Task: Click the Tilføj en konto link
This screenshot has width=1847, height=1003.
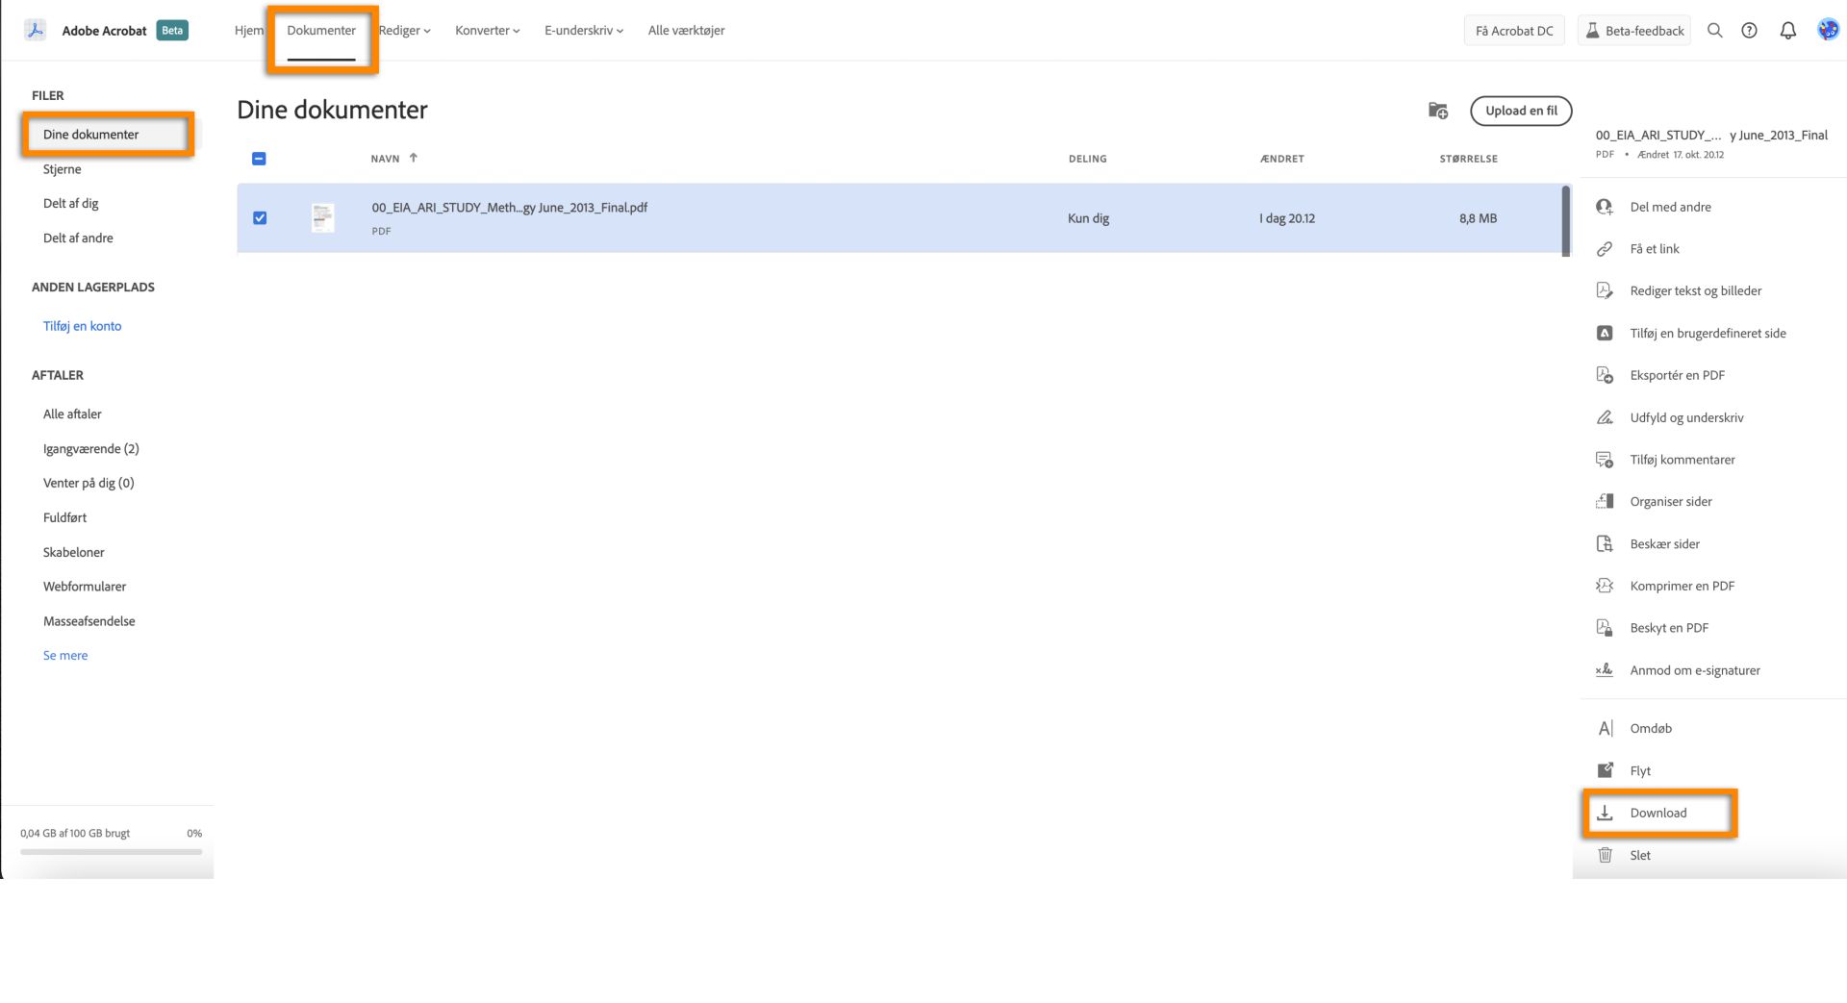Action: [83, 326]
